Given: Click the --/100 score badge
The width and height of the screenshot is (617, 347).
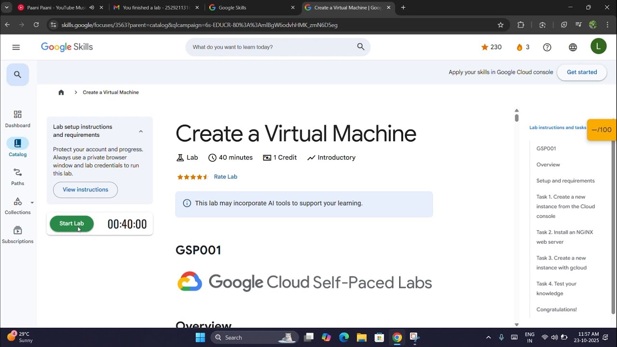Looking at the screenshot, I should [602, 130].
